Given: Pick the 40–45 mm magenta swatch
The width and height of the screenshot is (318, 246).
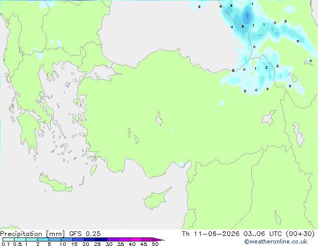Looking at the screenshot, I should tap(136, 239).
